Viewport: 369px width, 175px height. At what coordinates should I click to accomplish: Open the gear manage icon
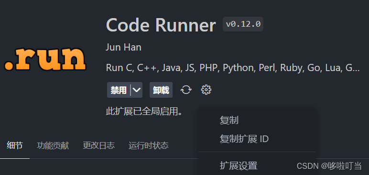(206, 90)
